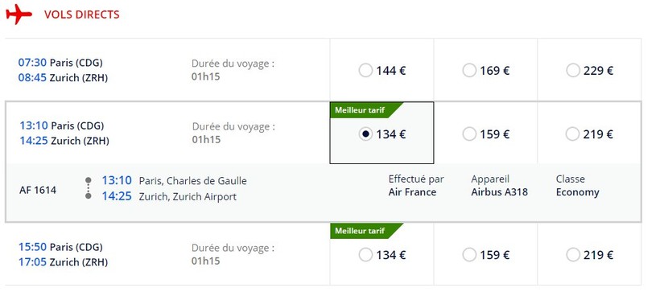
Task: Click the Air France operator name
Action: click(x=412, y=192)
